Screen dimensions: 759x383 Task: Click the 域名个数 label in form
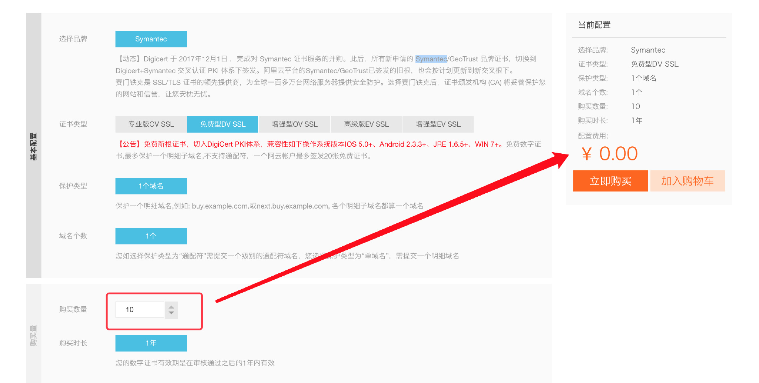73,236
